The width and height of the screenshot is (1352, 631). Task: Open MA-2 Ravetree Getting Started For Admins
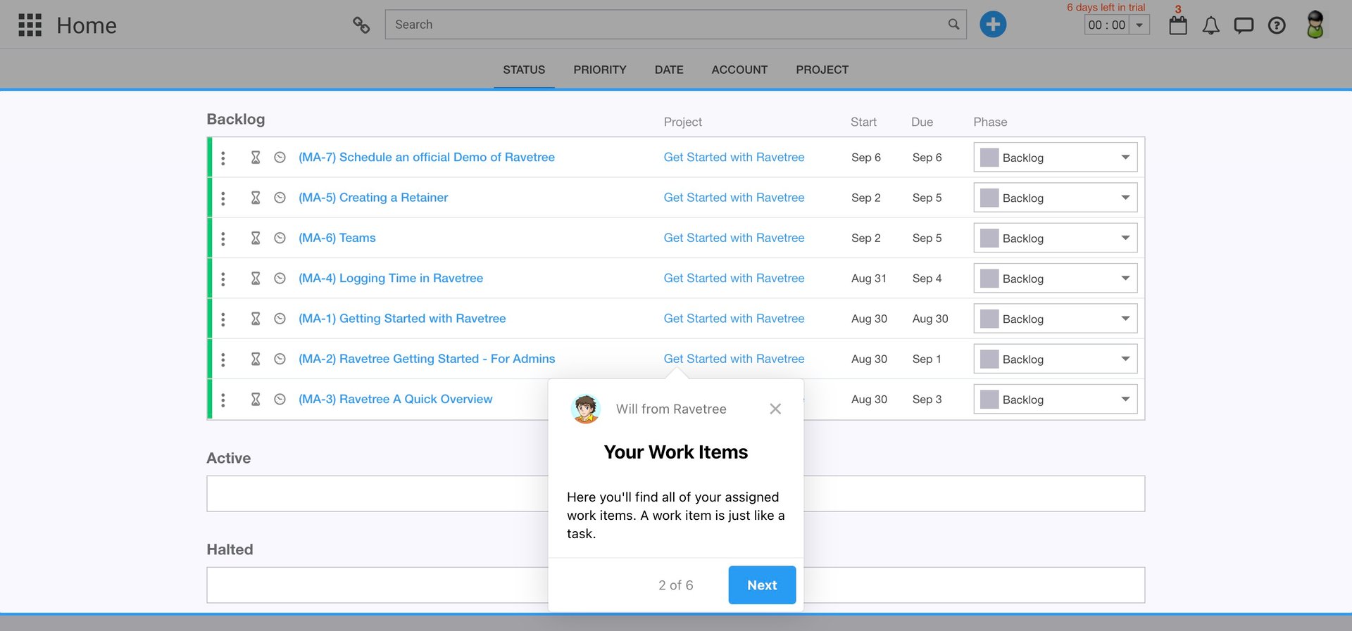click(x=427, y=359)
